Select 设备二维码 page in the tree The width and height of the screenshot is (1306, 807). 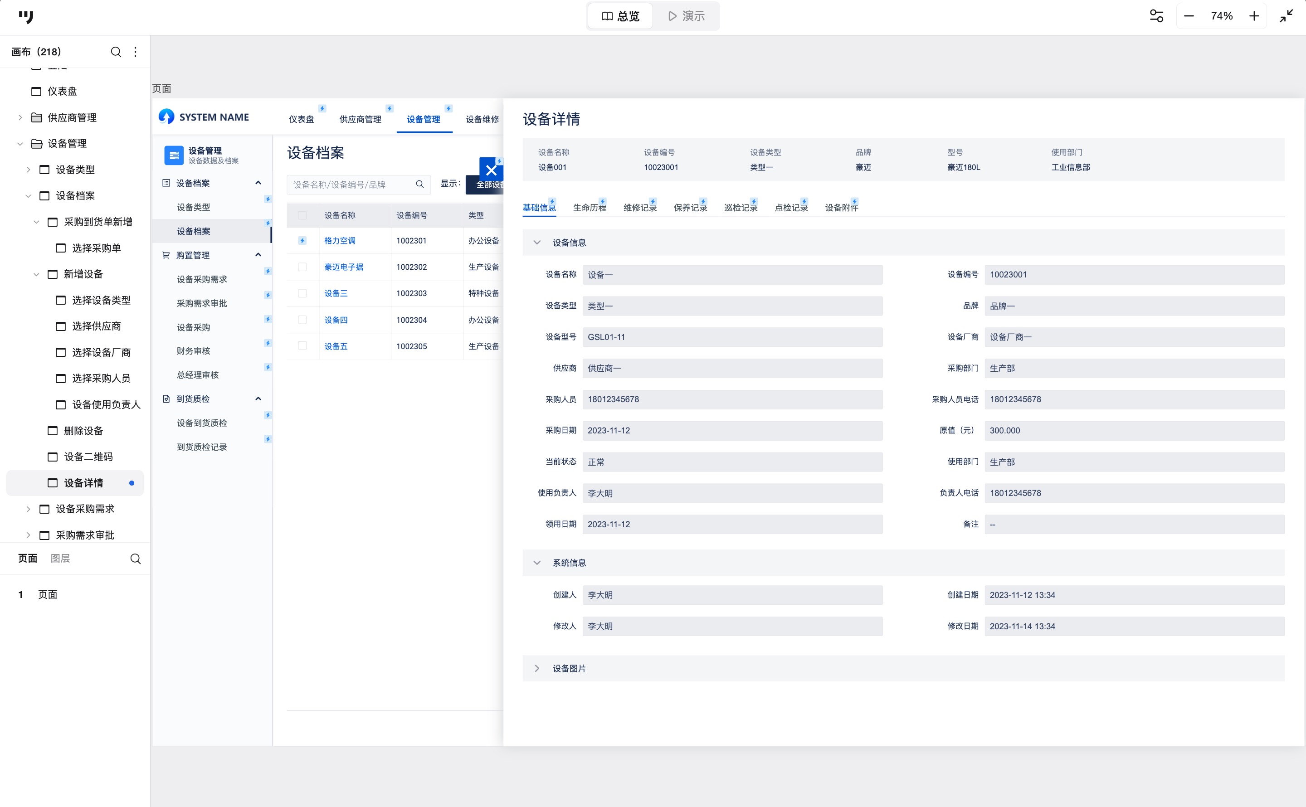88,457
